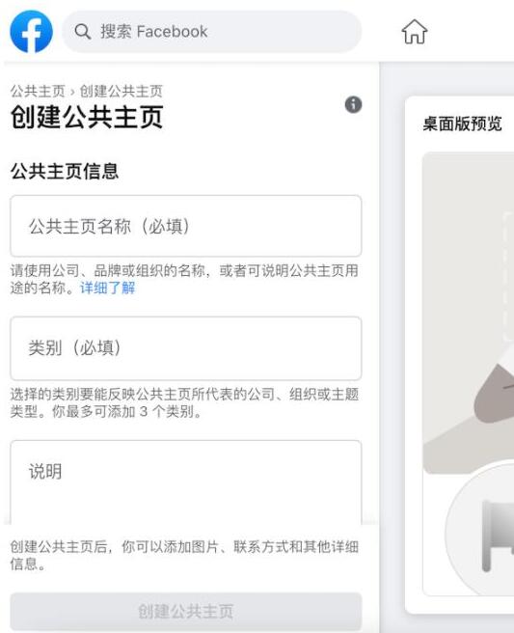Open the 详细了解 link
514x633 pixels.
(x=108, y=288)
